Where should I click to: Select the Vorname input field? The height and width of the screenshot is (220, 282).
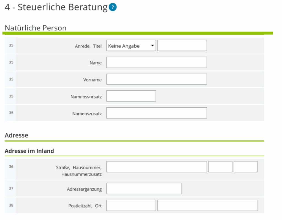coord(156,79)
